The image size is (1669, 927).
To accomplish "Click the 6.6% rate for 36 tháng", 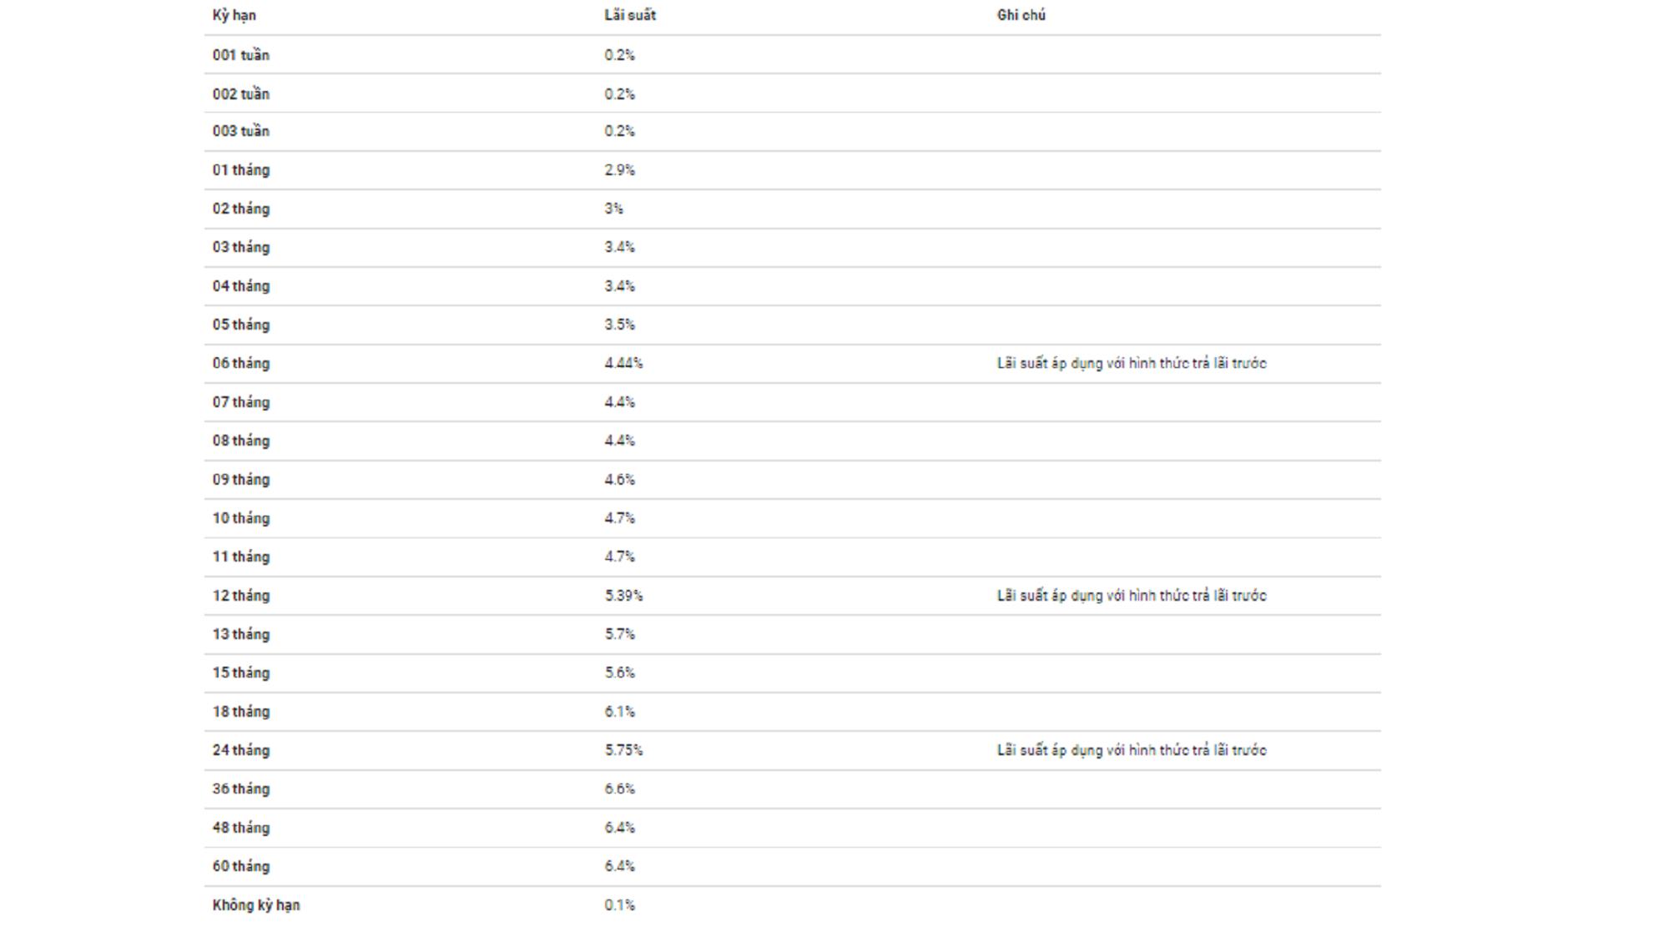I will pos(619,789).
